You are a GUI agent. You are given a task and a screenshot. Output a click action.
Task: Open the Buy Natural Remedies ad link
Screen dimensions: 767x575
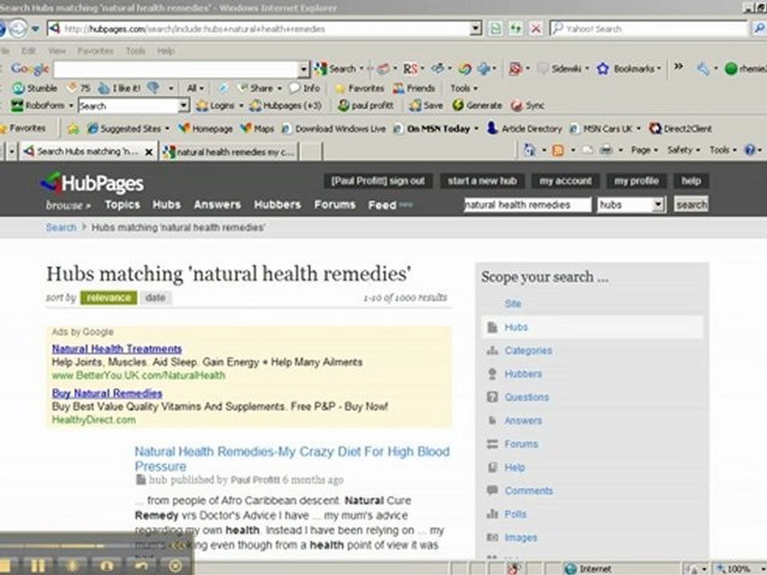pos(107,393)
